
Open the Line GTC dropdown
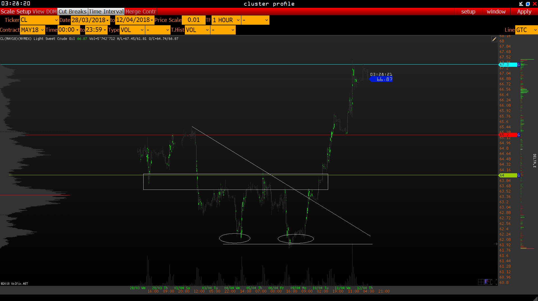[526, 30]
